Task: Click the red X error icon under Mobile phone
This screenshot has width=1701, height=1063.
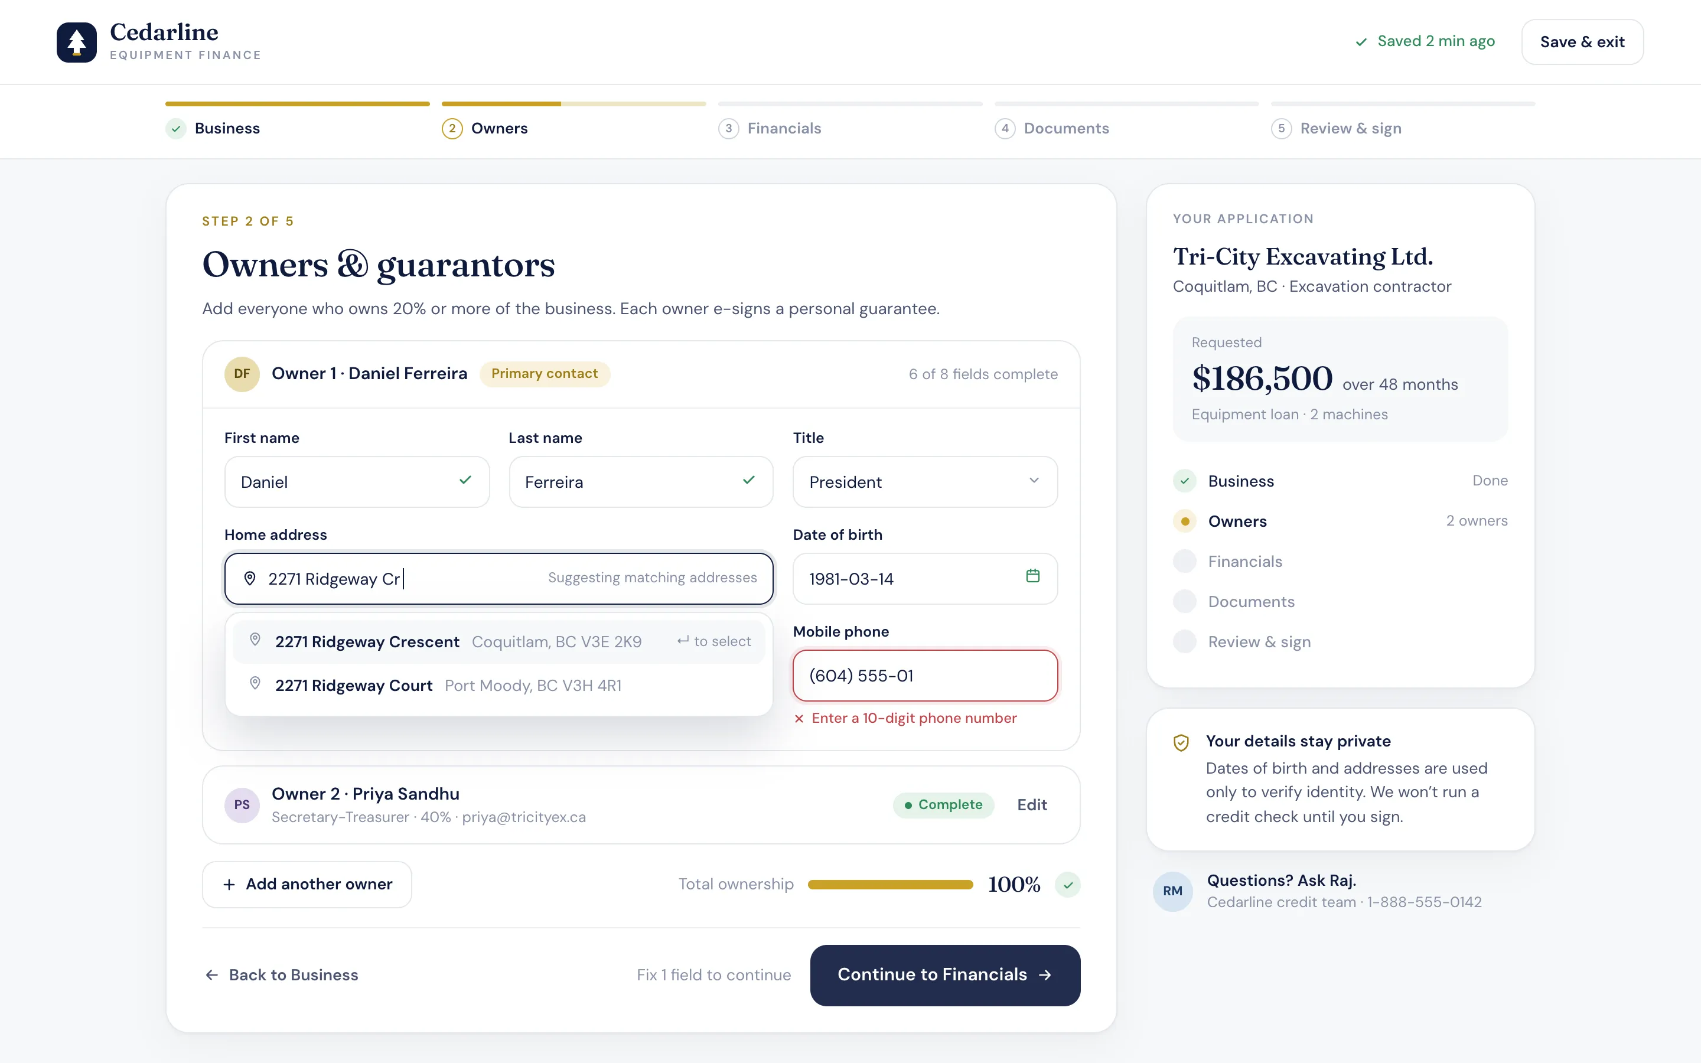Action: coord(799,719)
